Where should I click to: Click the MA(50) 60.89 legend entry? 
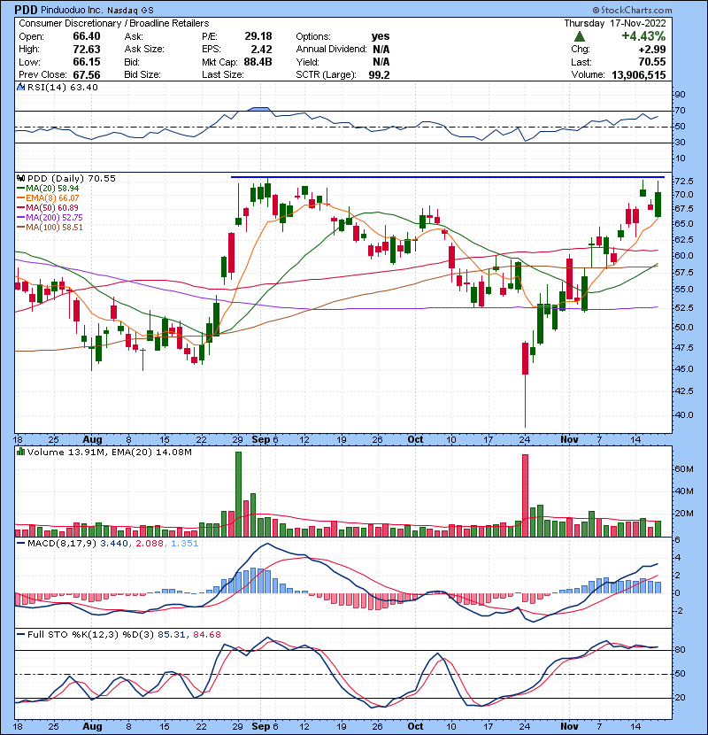tap(52, 207)
